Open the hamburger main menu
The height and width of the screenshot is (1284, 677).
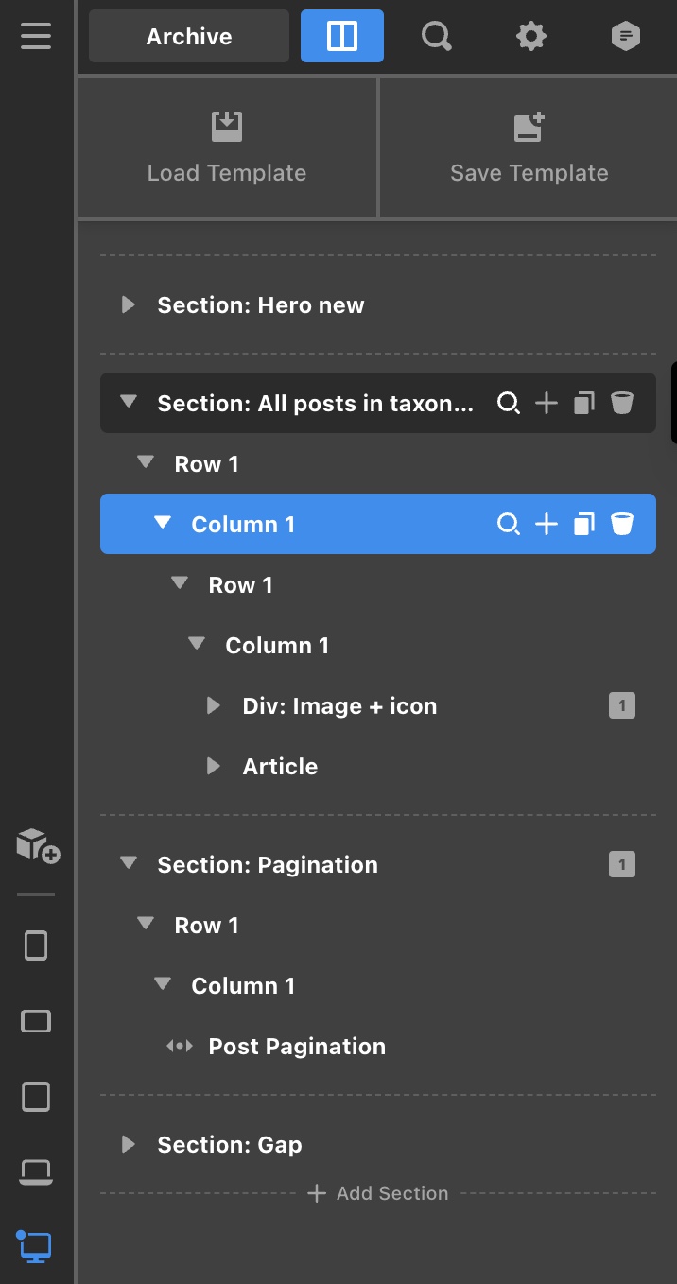36,37
